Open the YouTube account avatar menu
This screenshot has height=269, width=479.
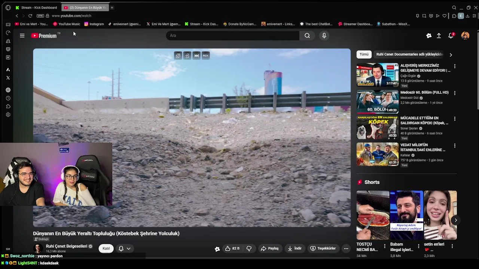tap(465, 35)
